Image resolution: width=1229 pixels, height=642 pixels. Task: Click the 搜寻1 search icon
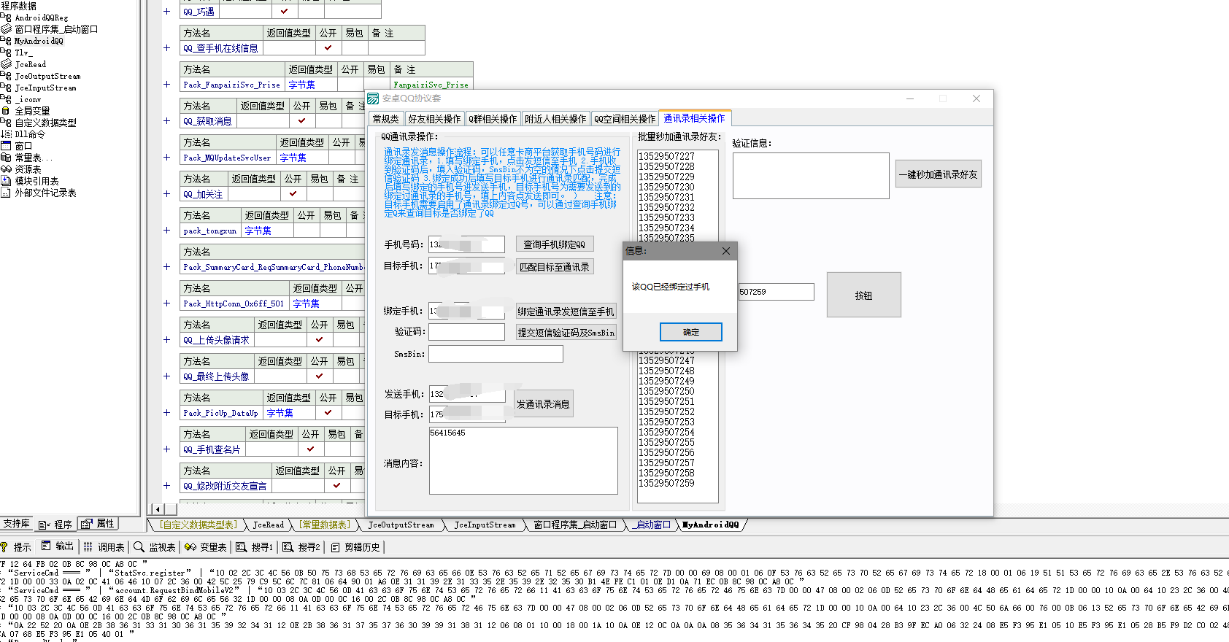click(x=241, y=546)
